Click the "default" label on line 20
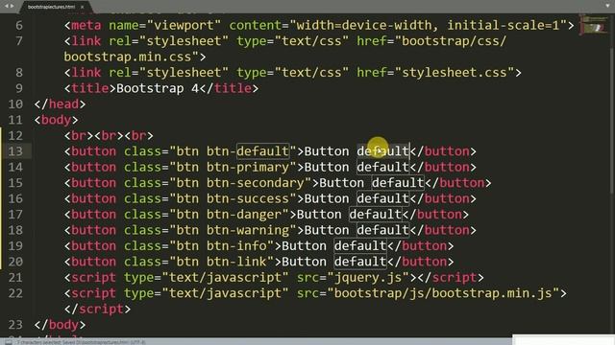Screen dimensions: 615x345 (x=360, y=262)
